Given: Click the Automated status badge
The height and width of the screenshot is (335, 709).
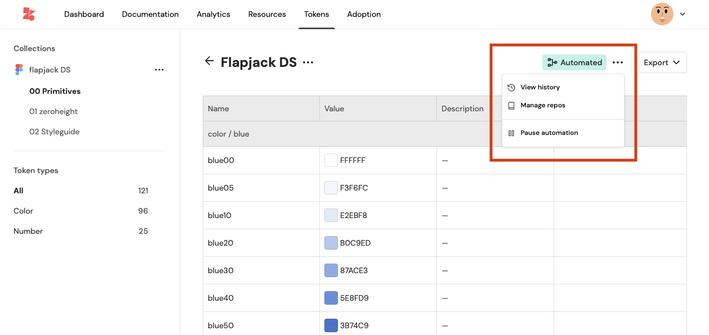Looking at the screenshot, I should [574, 62].
